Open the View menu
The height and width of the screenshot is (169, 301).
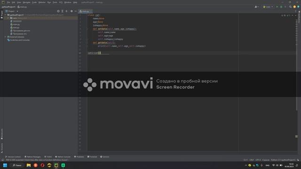click(x=19, y=2)
